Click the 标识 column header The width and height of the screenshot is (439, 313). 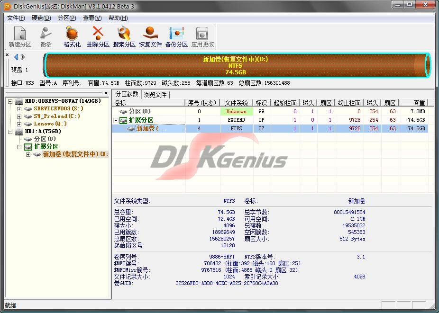click(x=262, y=103)
